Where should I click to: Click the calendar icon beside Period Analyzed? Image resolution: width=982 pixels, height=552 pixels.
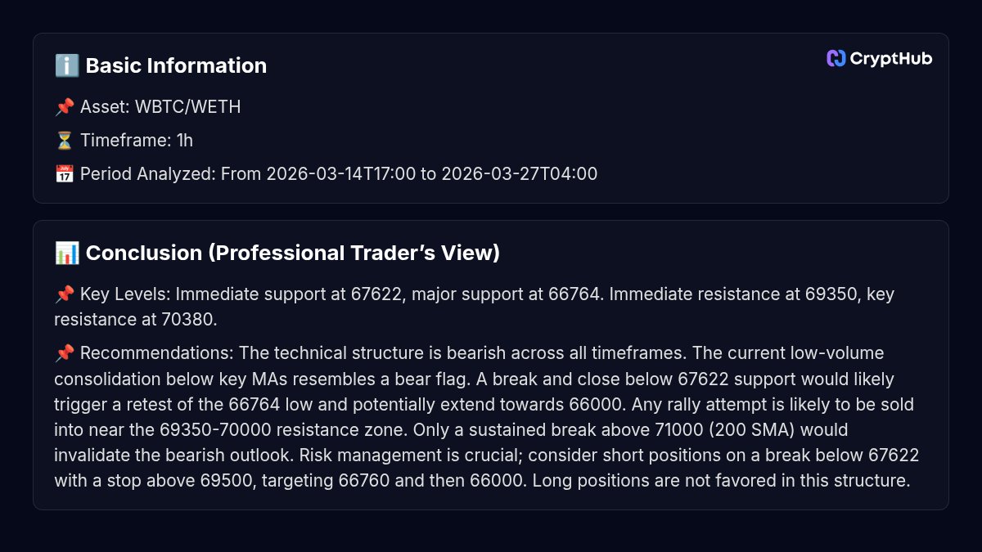tap(65, 173)
